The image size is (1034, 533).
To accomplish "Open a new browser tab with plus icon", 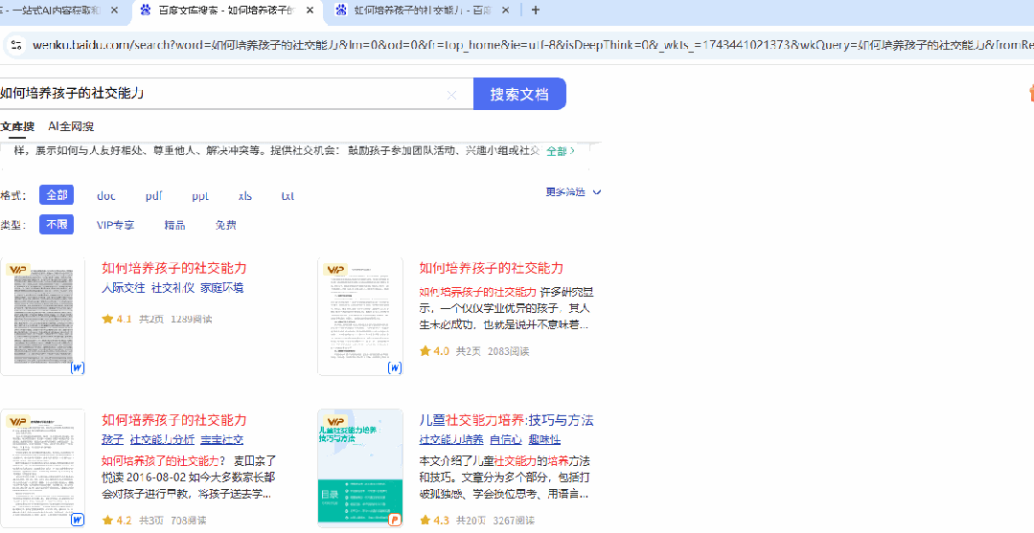I will click(x=535, y=10).
